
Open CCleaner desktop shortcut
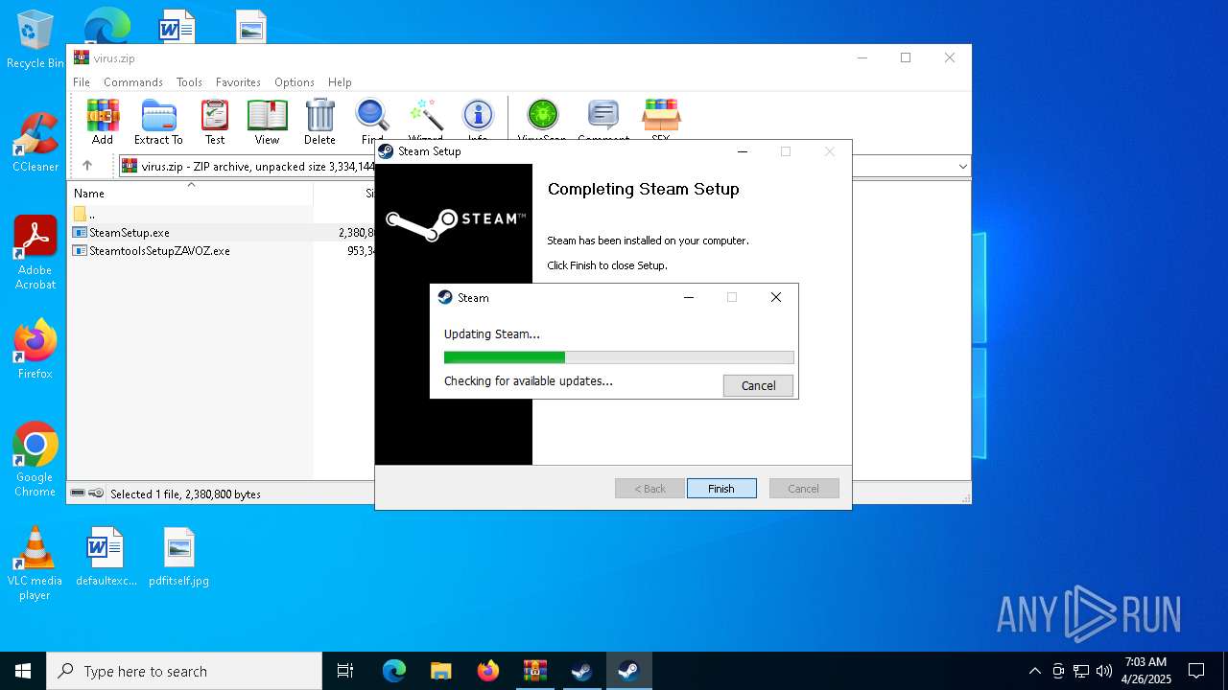coord(35,142)
